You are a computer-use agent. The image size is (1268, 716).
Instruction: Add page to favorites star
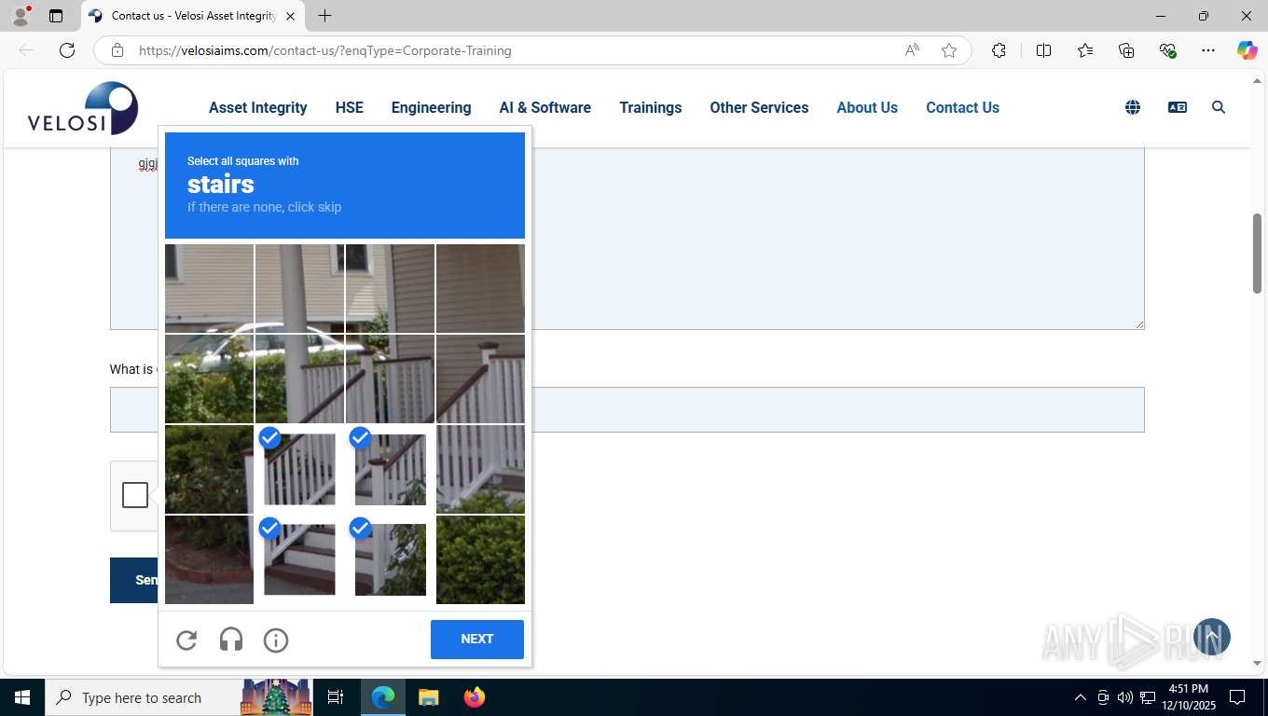coord(949,50)
